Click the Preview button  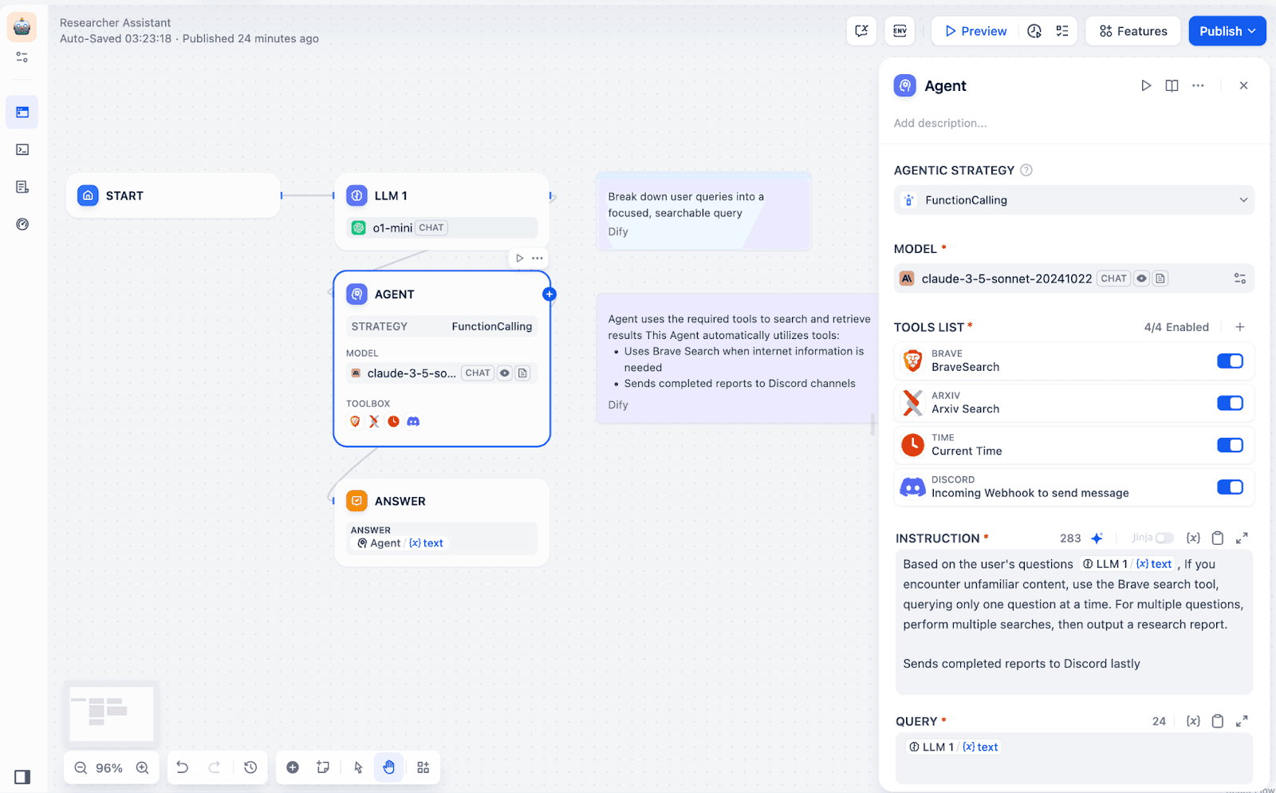(975, 31)
